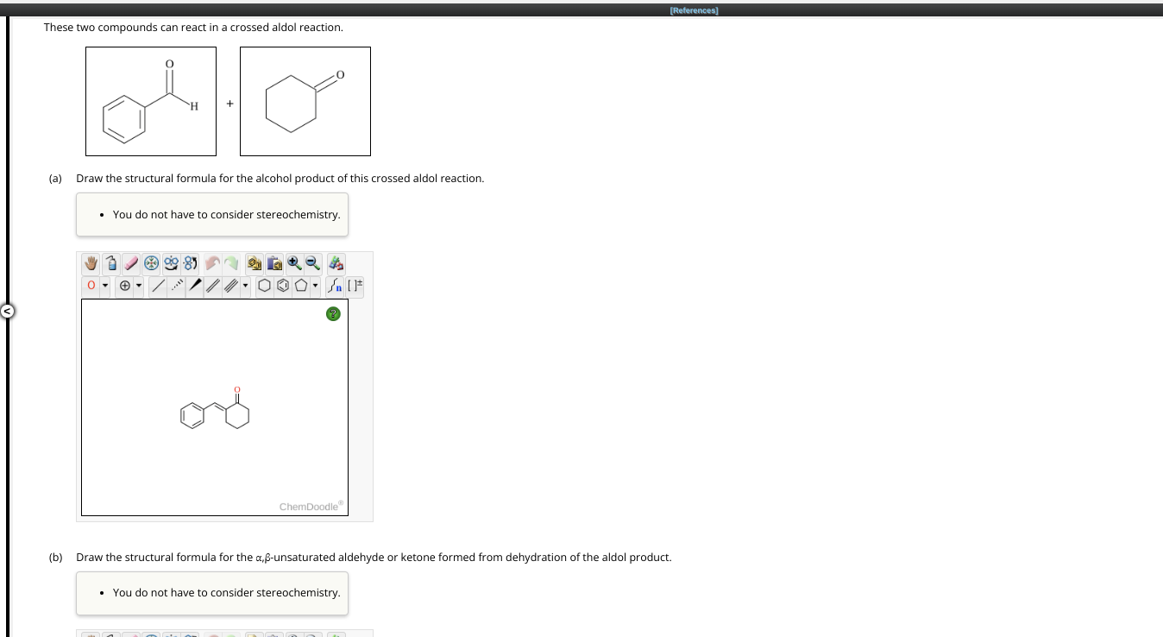Click the Redo arrow in the sketcher

pyautogui.click(x=231, y=263)
